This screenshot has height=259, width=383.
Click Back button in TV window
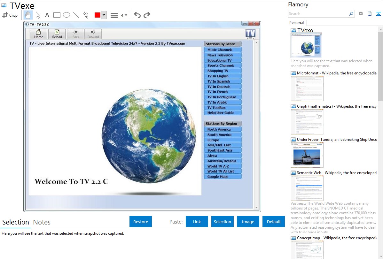click(x=75, y=34)
